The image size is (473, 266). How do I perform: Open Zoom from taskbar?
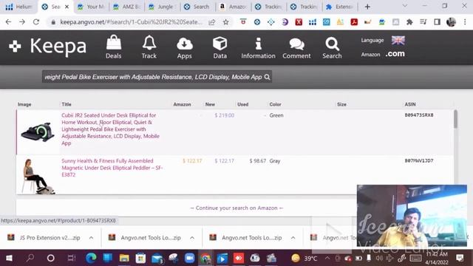(x=189, y=258)
